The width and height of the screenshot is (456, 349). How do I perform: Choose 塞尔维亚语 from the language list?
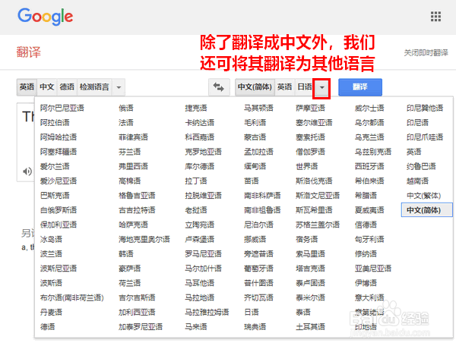[x=314, y=123]
